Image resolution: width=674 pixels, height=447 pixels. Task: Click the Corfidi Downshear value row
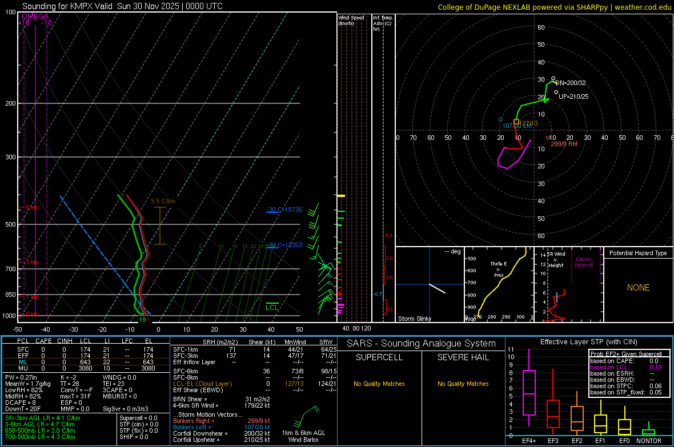point(222,434)
